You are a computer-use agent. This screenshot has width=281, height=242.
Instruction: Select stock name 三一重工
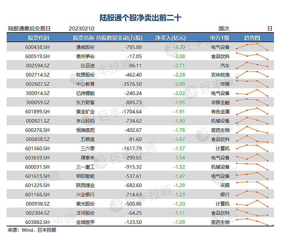pyautogui.click(x=85, y=167)
